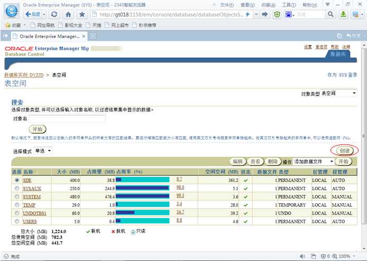Bookmark page with star icon
The height and width of the screenshot is (261, 367).
(82, 14)
